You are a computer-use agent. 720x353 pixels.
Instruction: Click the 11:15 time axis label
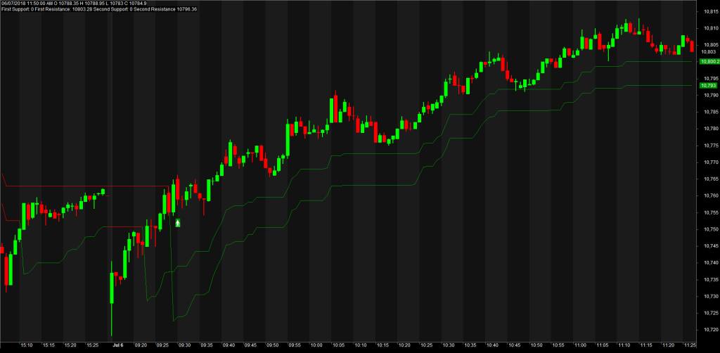[647, 345]
